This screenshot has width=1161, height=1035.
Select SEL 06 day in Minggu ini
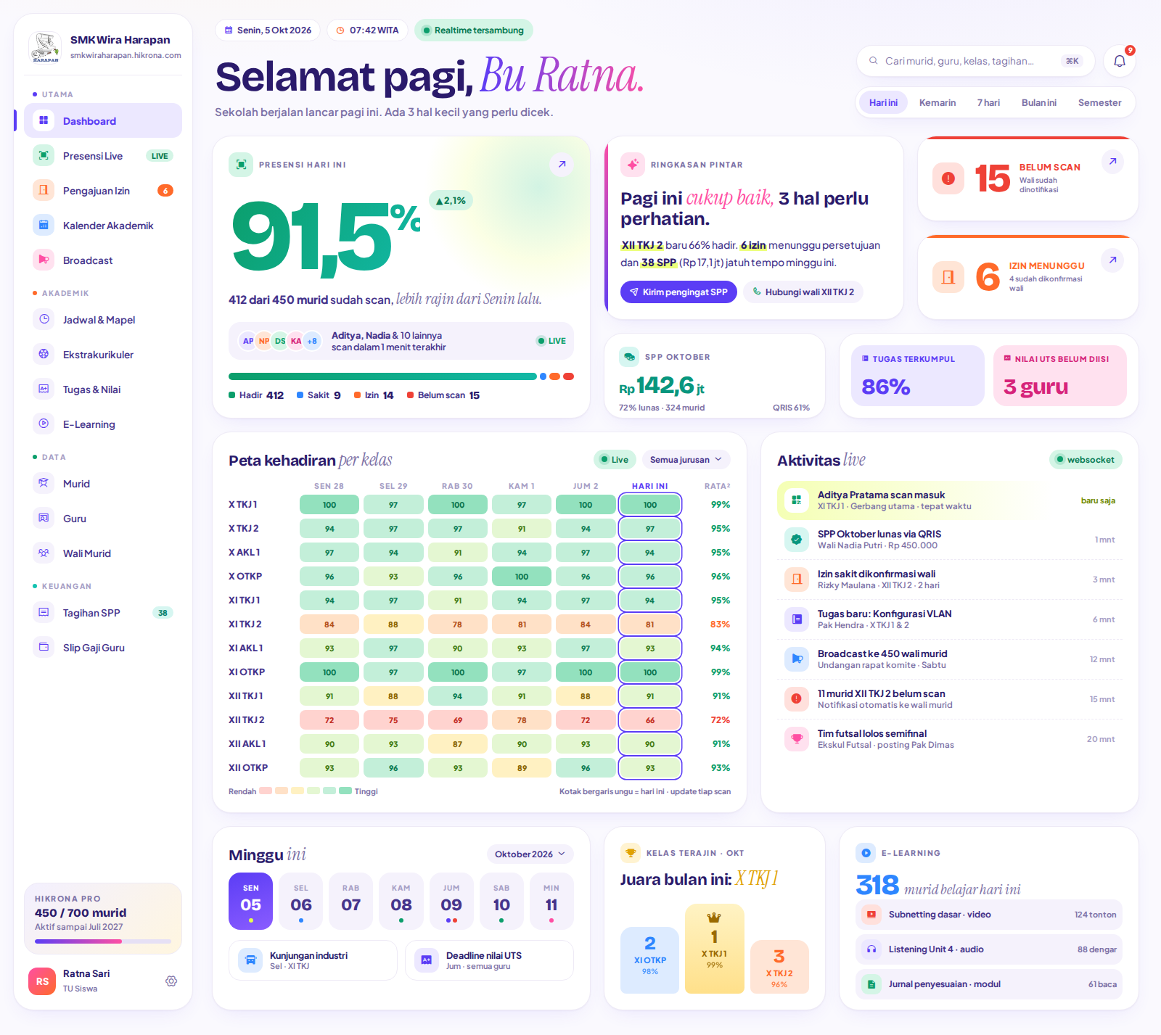(x=301, y=902)
